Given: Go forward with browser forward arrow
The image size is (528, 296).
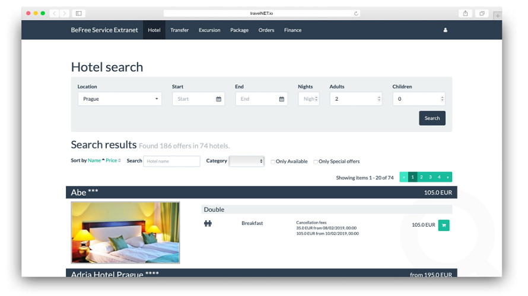Looking at the screenshot, I should (x=64, y=14).
